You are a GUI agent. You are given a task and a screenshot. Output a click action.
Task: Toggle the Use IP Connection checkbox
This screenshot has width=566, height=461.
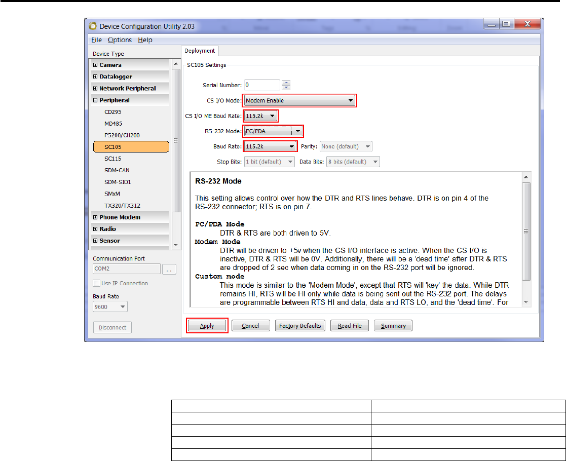96,283
